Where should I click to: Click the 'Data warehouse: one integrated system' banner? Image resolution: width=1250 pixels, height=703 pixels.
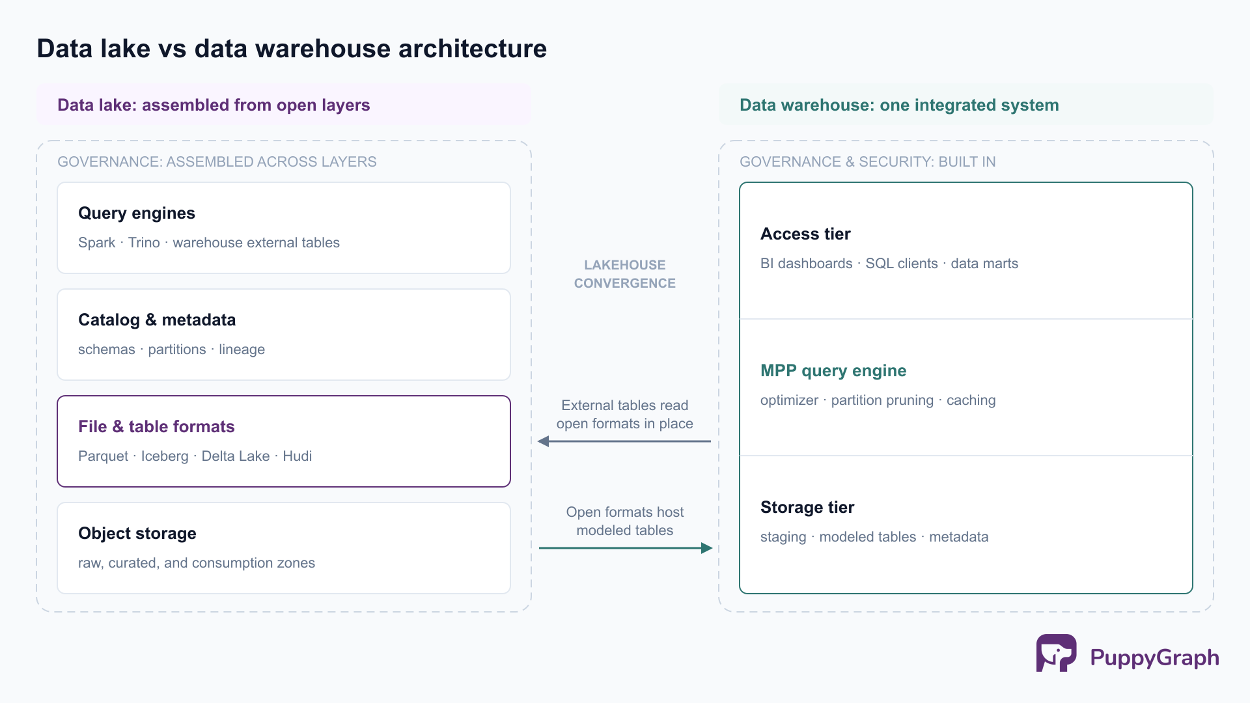[966, 105]
